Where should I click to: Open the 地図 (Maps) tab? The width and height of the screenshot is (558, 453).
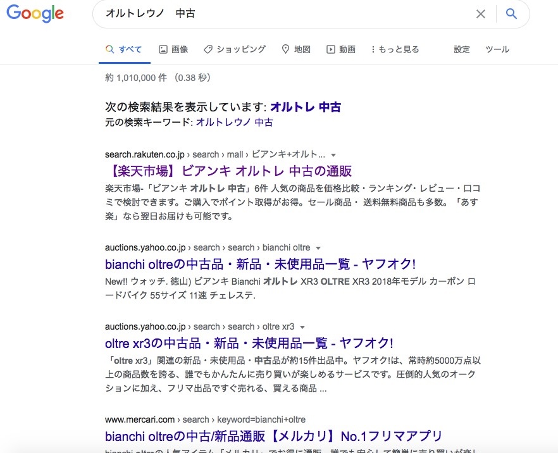(296, 49)
